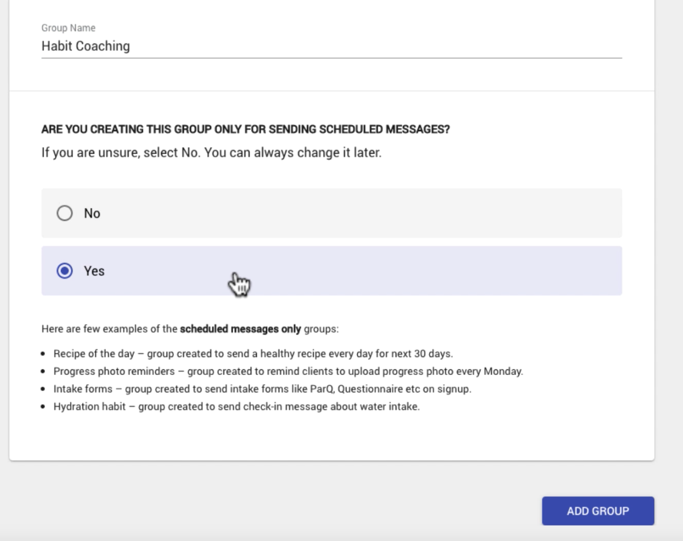Click the bullet before 'Hydration habit'
The width and height of the screenshot is (683, 541).
click(x=44, y=407)
